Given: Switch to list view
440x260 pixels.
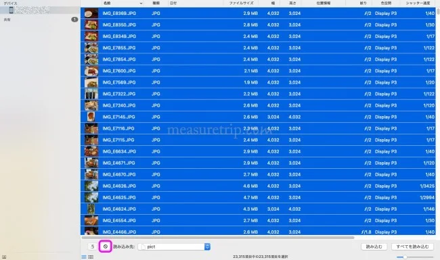Looking at the screenshot, I should [84, 257].
